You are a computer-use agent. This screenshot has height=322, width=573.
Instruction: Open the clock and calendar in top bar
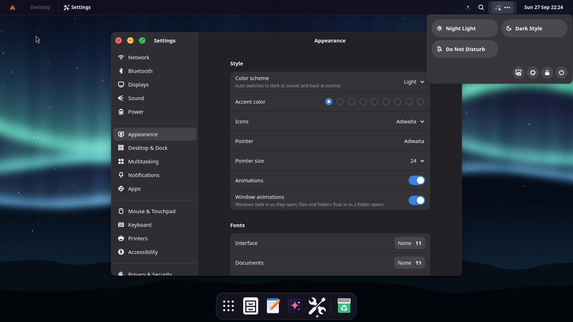click(543, 7)
